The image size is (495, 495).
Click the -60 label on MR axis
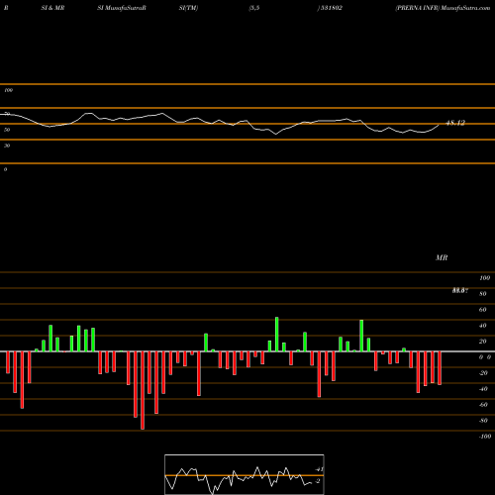click(483, 405)
